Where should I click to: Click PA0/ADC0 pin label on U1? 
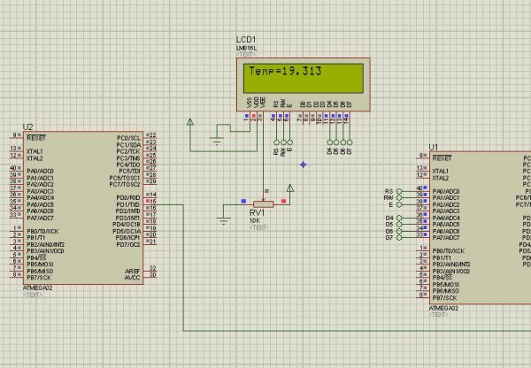point(446,192)
